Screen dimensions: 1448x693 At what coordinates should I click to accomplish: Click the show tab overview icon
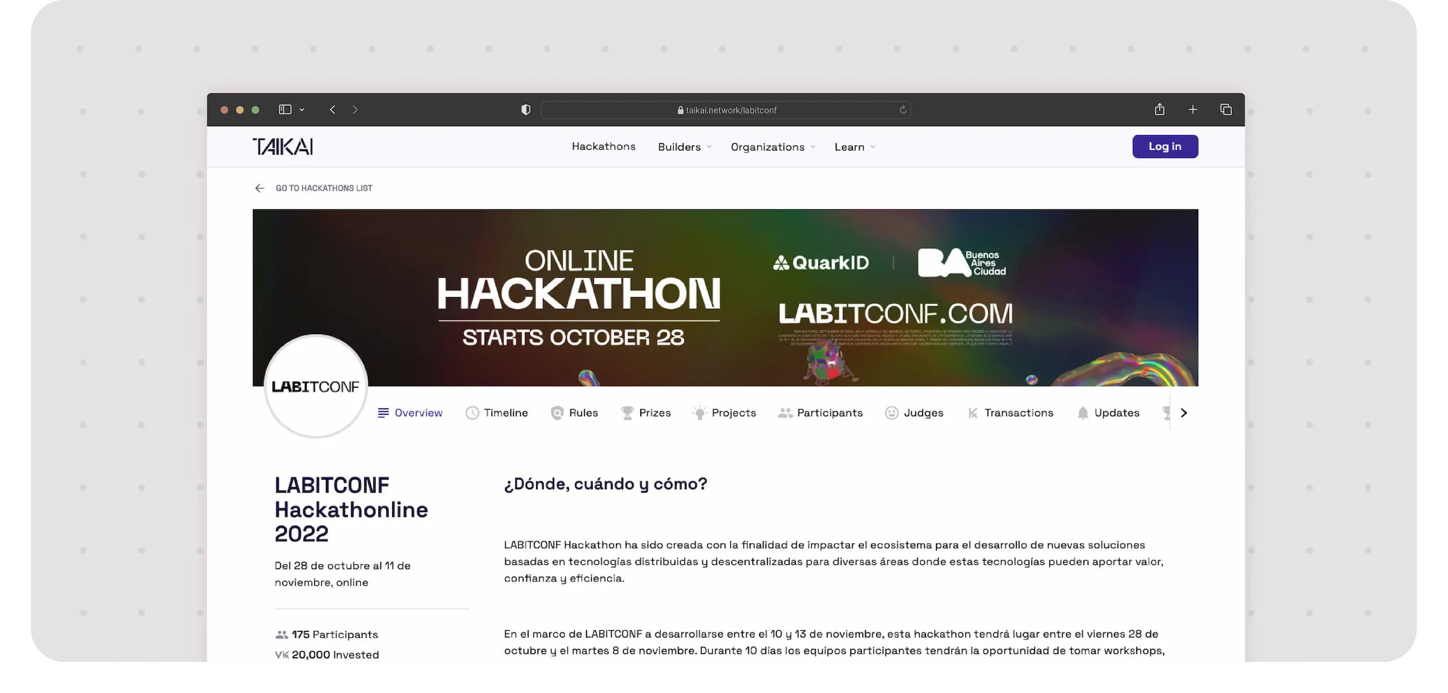1226,110
